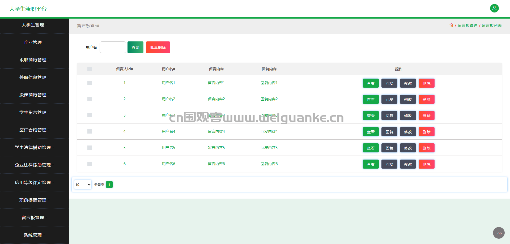510x244 pixels.
Task: Click 修改 for 用户名2 row
Action: [x=408, y=99]
